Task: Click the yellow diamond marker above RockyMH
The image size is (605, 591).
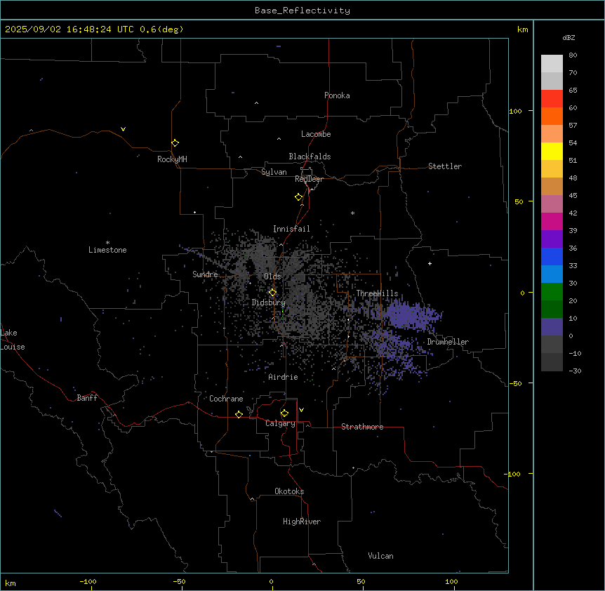Action: (175, 142)
